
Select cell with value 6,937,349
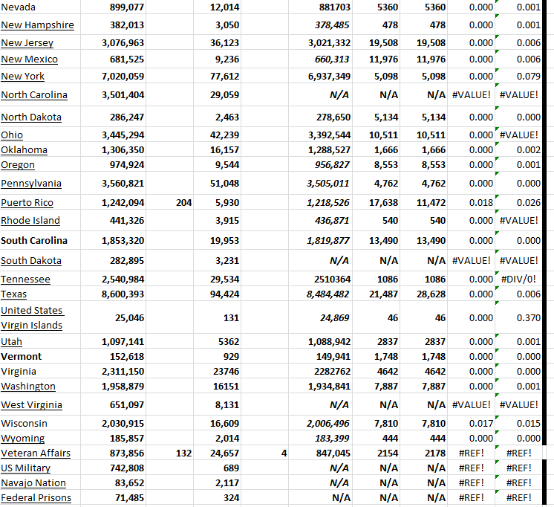click(x=320, y=76)
